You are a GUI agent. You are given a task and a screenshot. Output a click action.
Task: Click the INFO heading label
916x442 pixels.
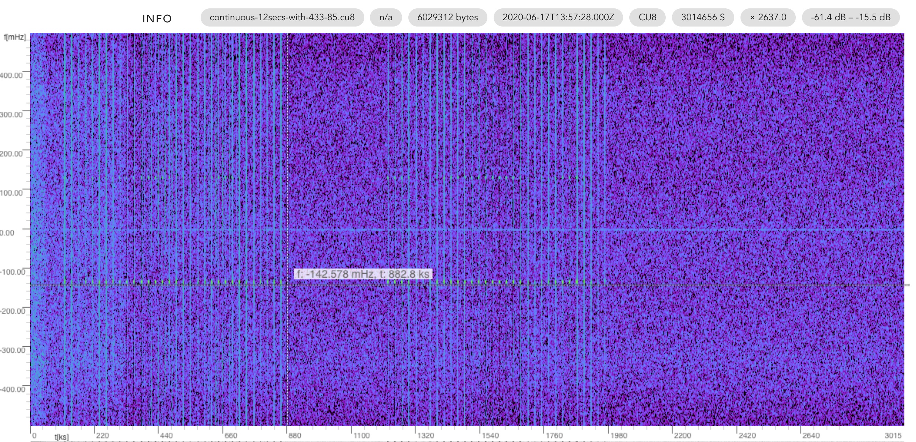coord(157,19)
